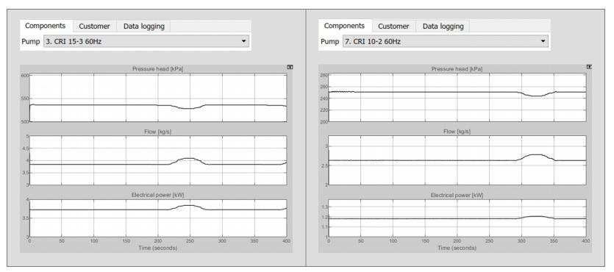Click left 'Pressure head [kPa]' title

point(158,69)
